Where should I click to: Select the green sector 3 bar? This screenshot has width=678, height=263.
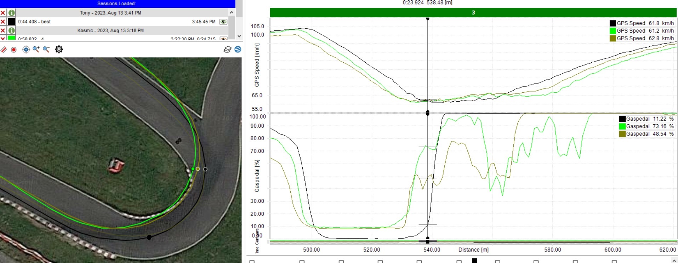click(473, 13)
